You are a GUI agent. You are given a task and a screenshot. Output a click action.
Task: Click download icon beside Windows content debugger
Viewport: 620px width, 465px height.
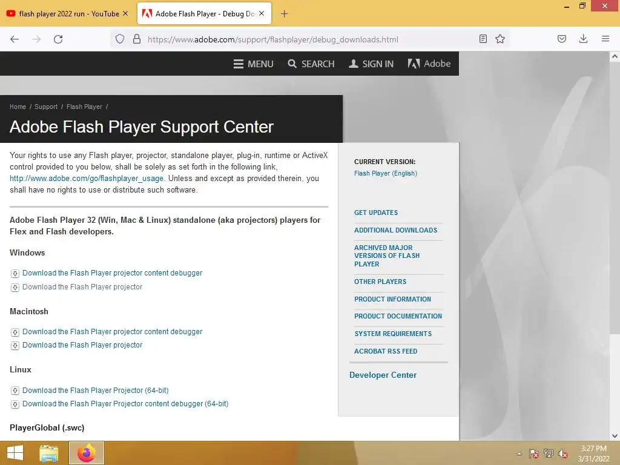(x=15, y=274)
